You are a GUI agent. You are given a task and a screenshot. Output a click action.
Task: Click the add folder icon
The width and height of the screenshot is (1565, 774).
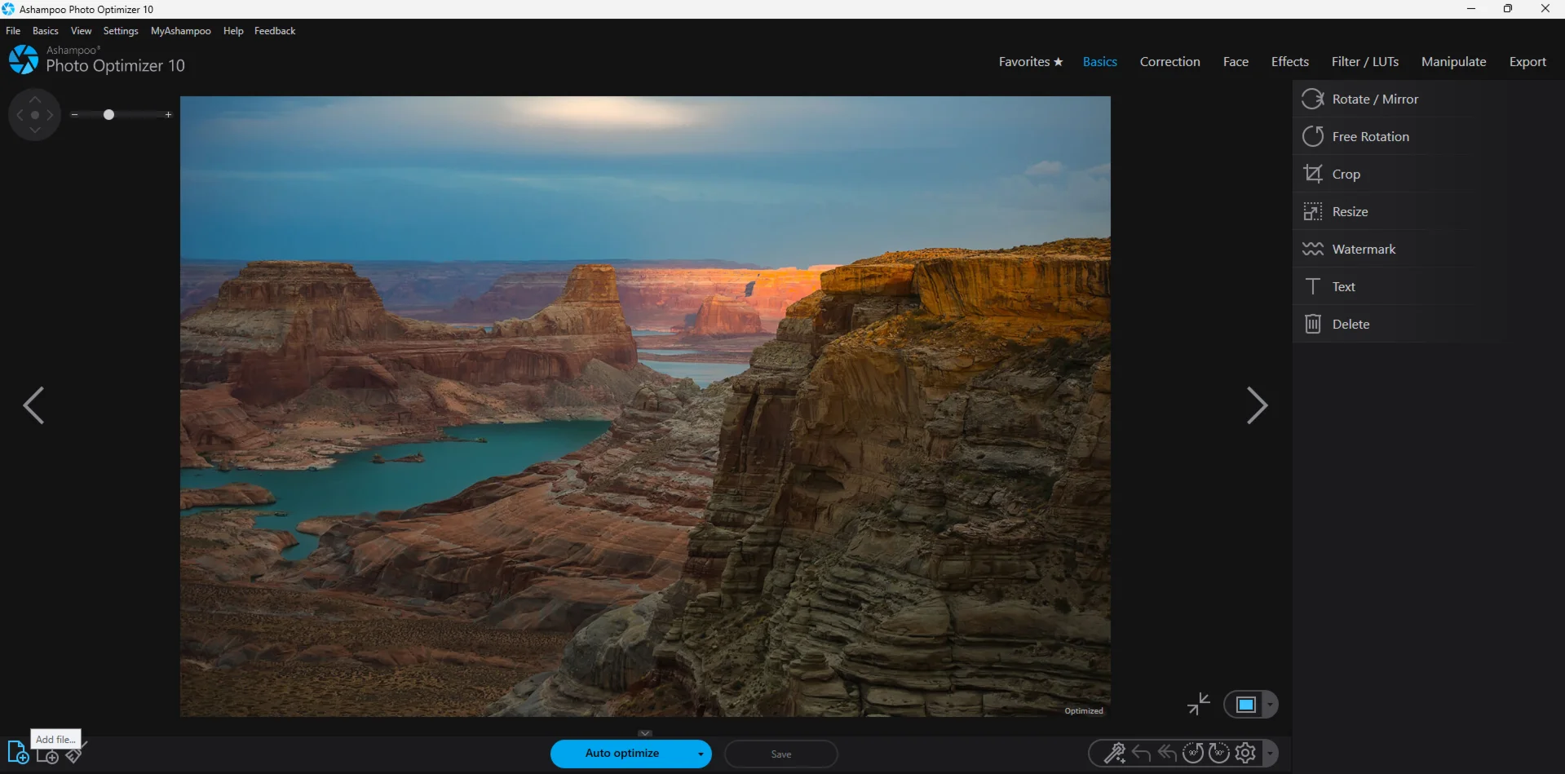coord(48,757)
